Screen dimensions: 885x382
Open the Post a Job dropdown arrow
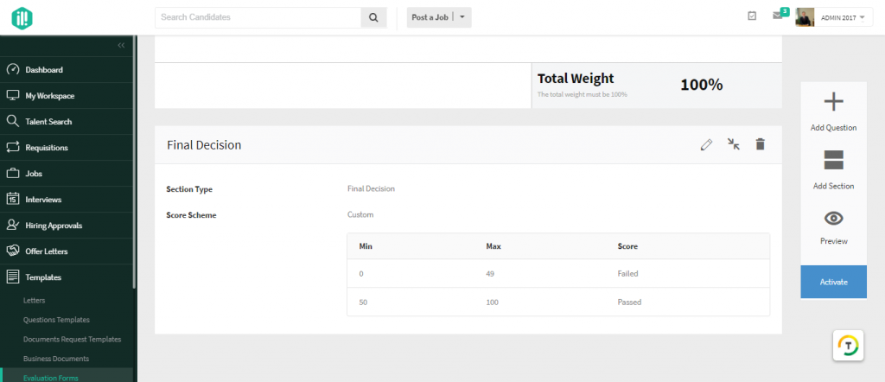[x=462, y=17]
